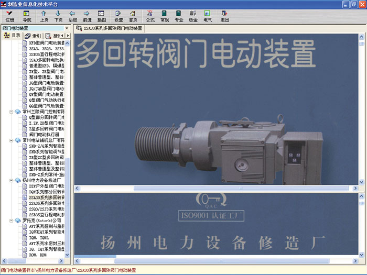The width and height of the screenshot is (367, 275).
Task: Open the 阀门电动装置 dropdown selector
Action: [x=66, y=28]
